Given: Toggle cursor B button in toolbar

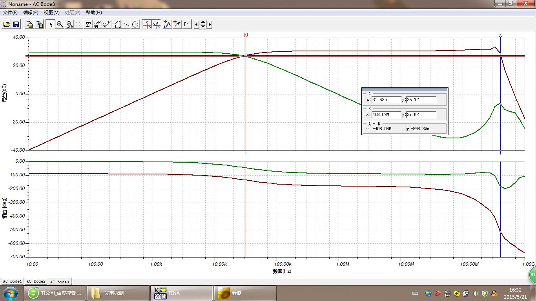Looking at the screenshot, I should (157, 24).
